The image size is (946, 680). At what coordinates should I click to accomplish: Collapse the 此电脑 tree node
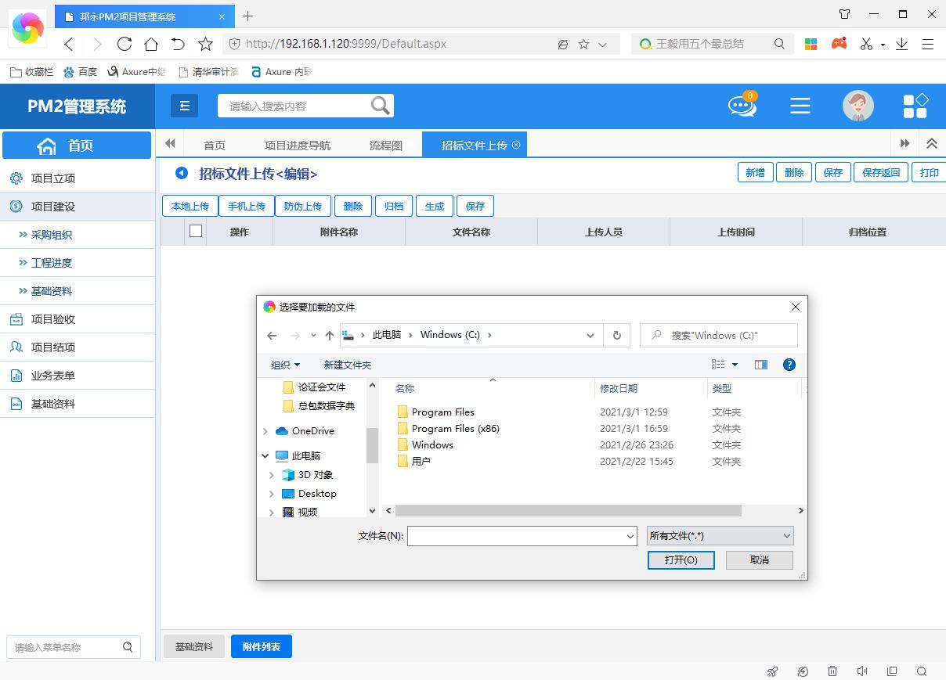point(265,455)
